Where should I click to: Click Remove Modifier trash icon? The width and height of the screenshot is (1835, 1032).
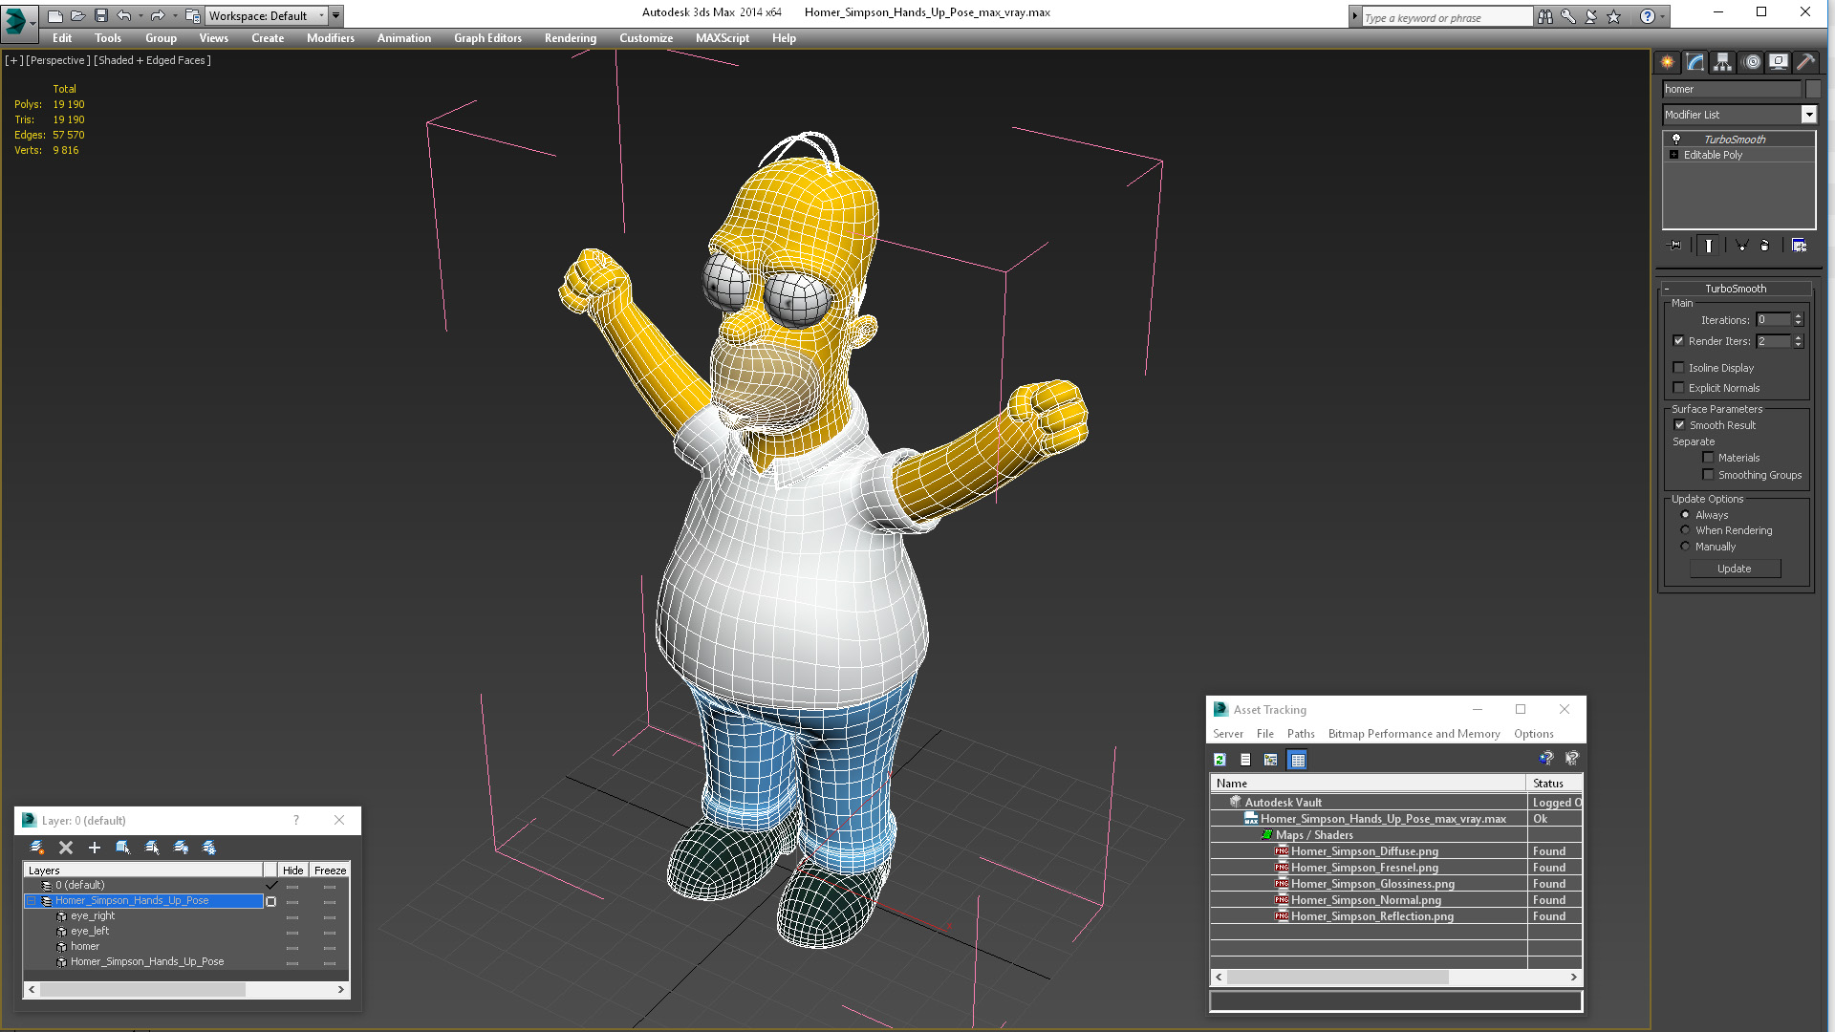pos(1764,246)
